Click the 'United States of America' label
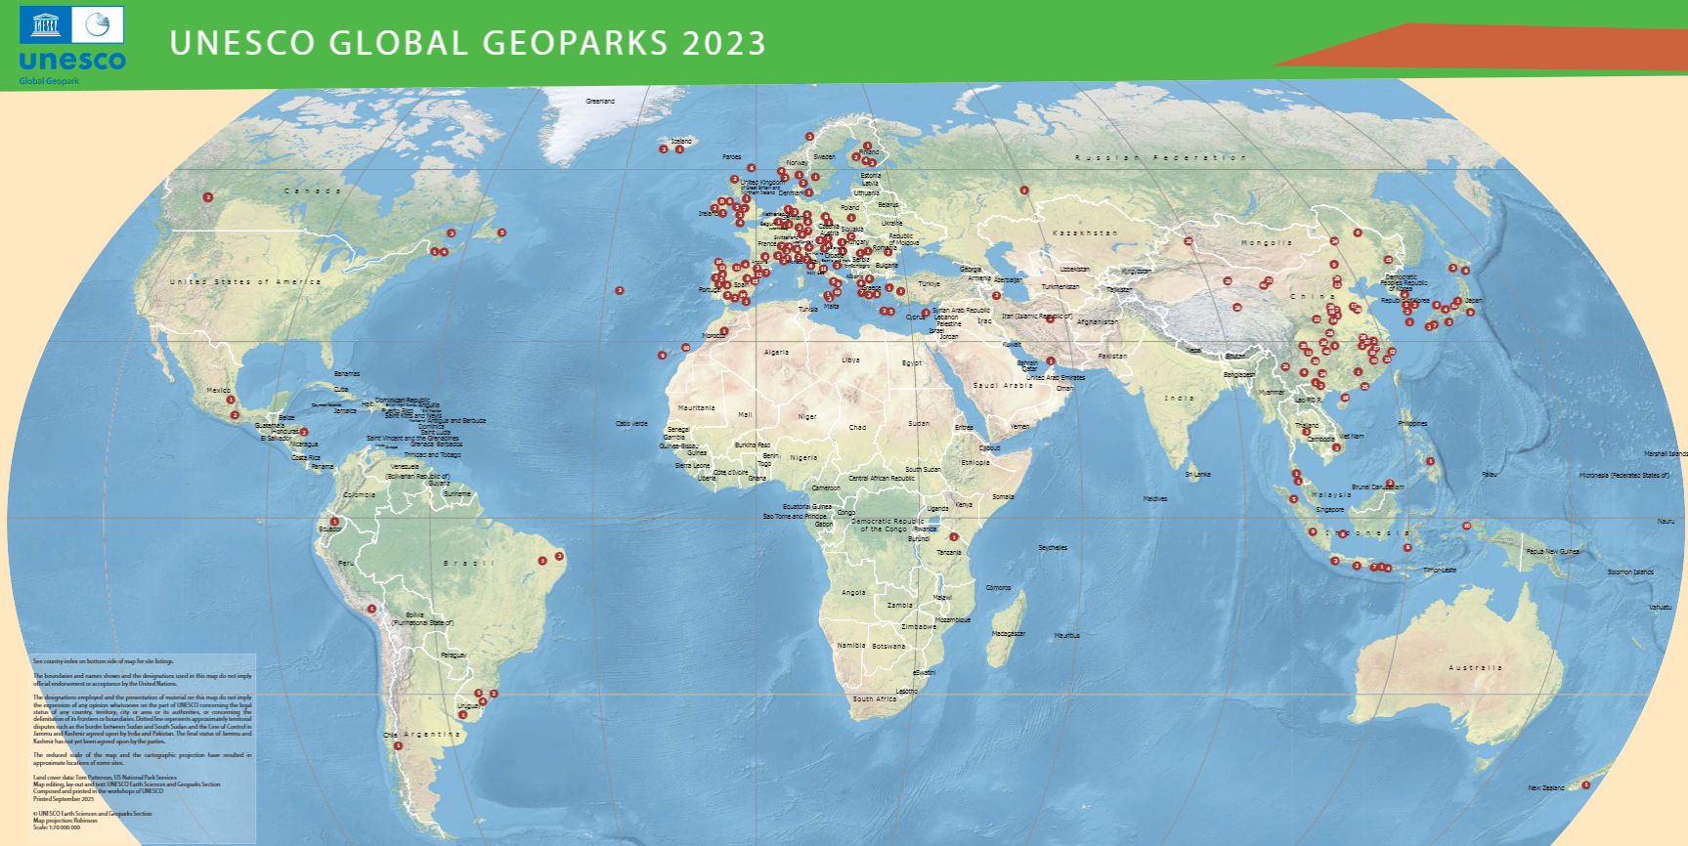 click(245, 281)
